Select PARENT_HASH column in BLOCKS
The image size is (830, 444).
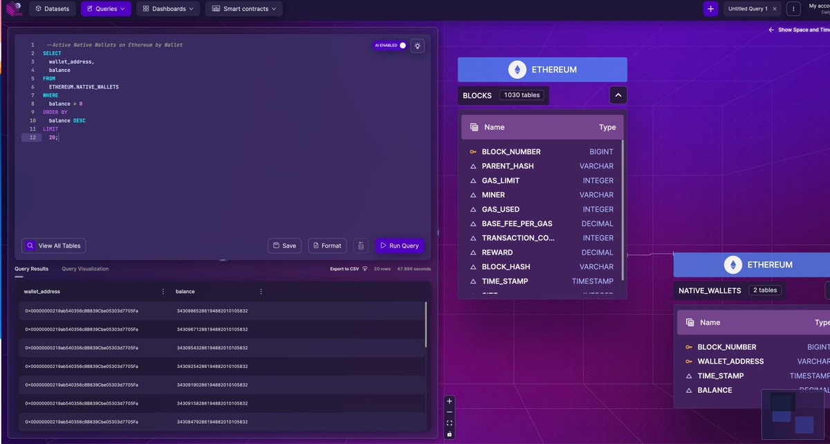point(542,166)
